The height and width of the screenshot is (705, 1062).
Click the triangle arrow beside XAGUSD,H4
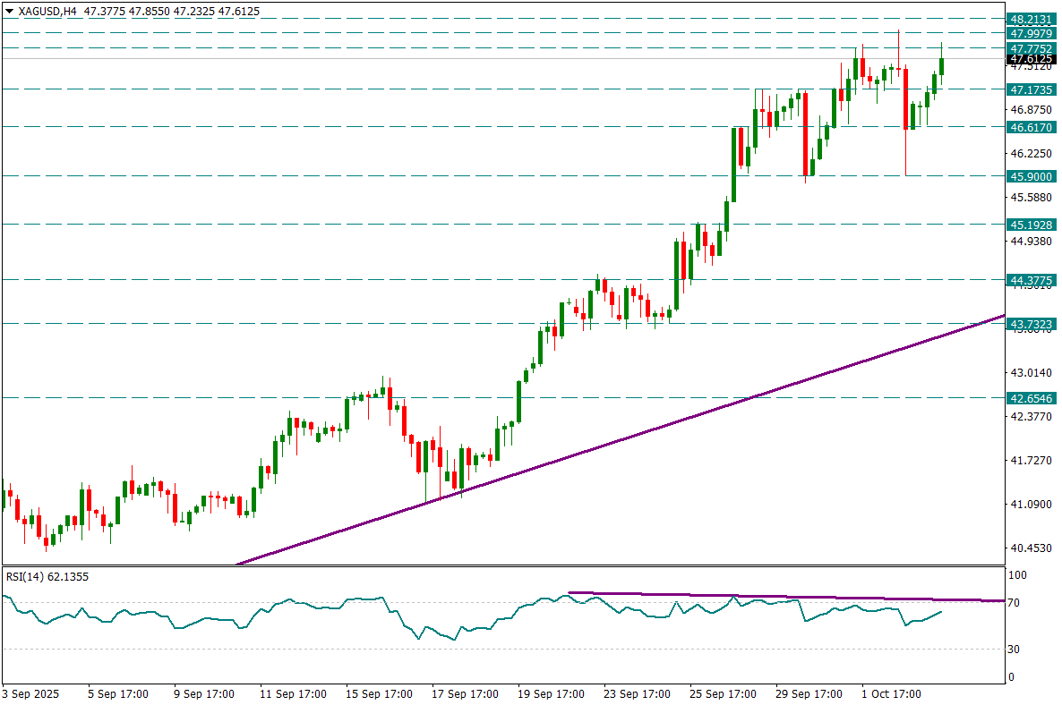9,9
